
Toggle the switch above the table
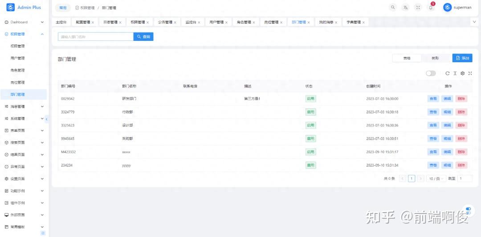(431, 73)
